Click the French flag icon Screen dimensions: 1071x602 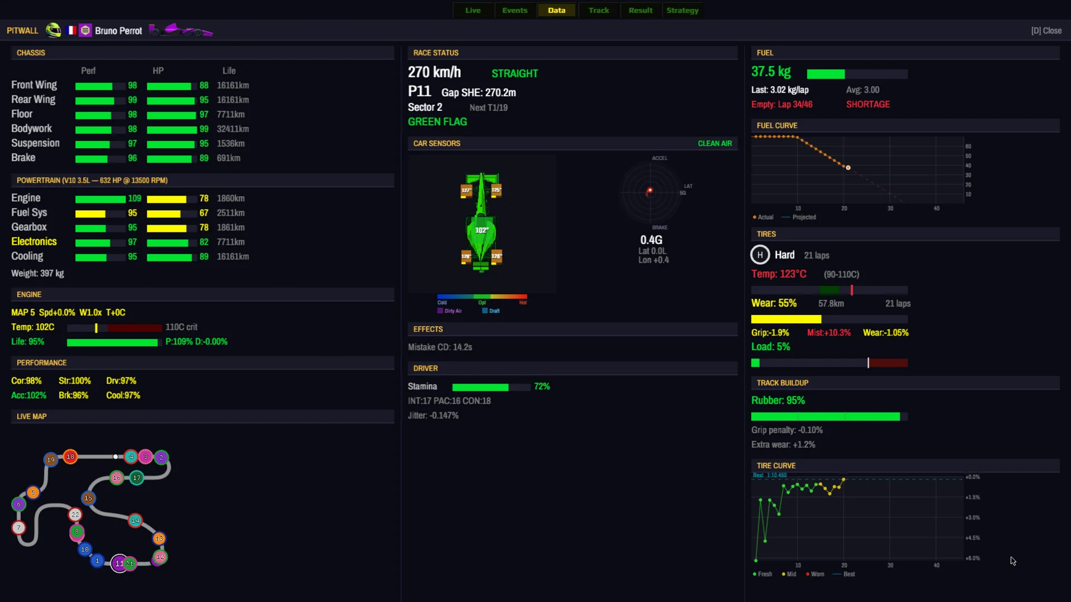[x=71, y=30]
